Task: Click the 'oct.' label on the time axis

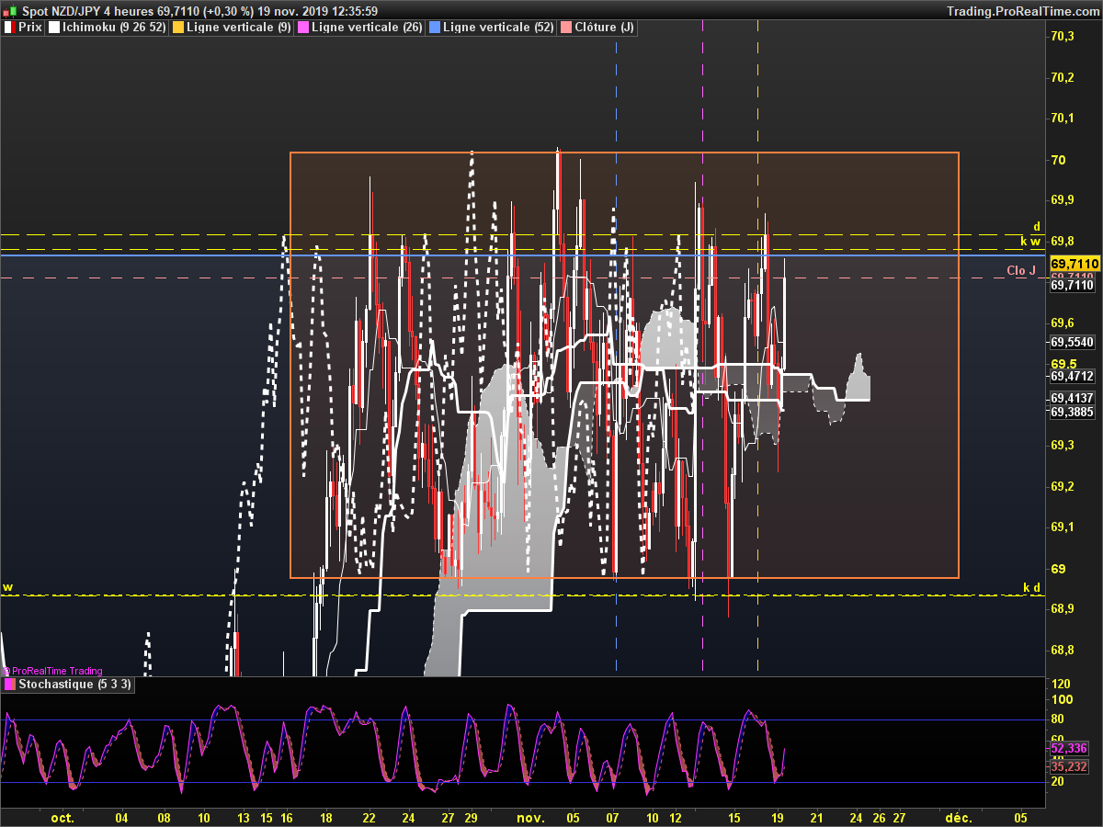Action: click(x=63, y=817)
